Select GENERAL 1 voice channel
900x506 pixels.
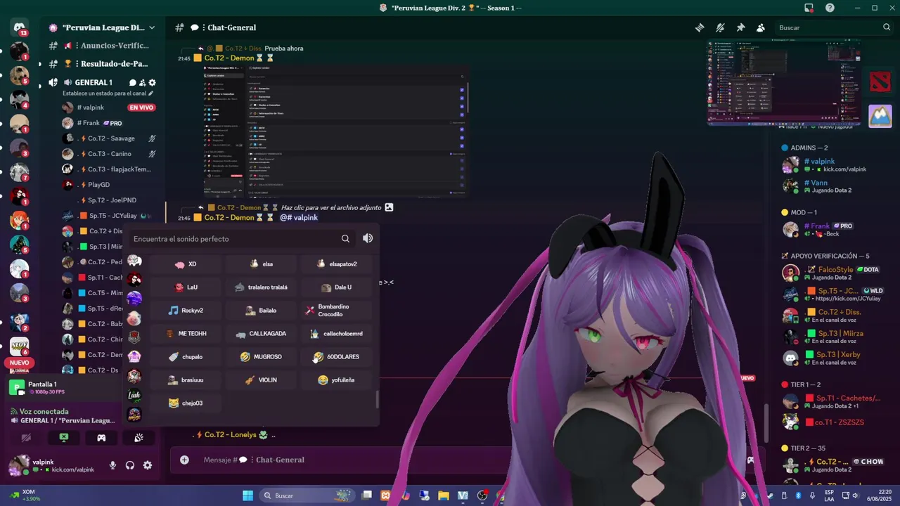94,83
